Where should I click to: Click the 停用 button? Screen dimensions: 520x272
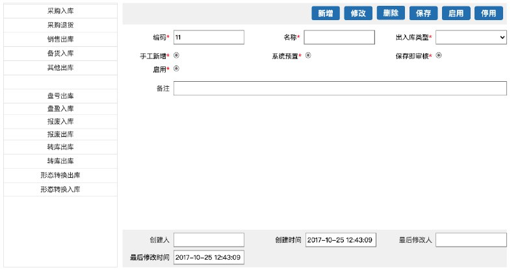coord(489,13)
